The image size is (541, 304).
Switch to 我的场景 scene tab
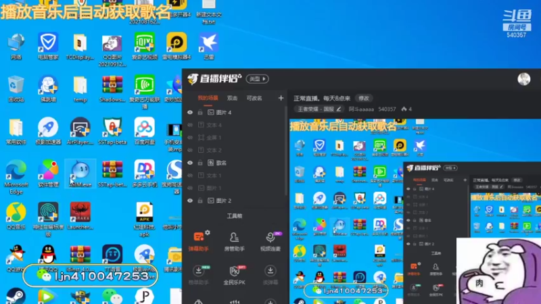[208, 98]
